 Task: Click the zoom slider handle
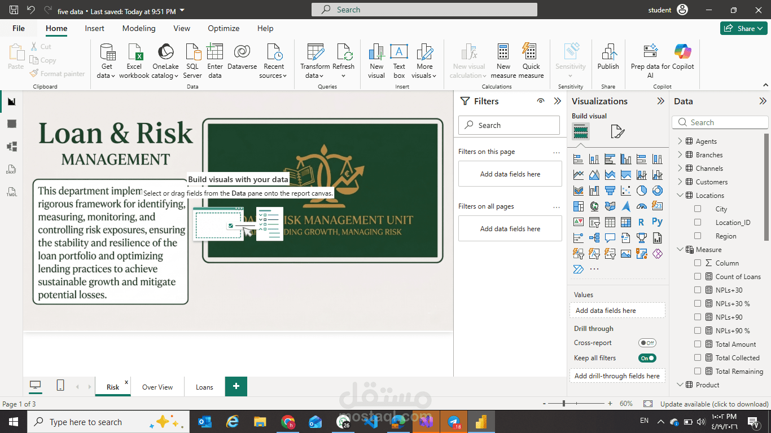(x=564, y=404)
